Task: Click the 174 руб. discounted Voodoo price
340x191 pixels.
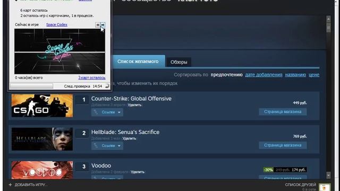Action: tap(299, 170)
